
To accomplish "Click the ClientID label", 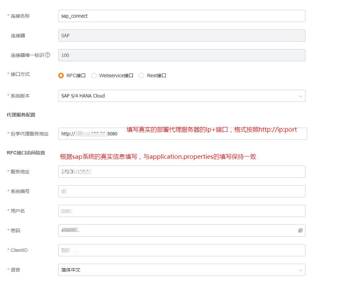I will point(19,250).
